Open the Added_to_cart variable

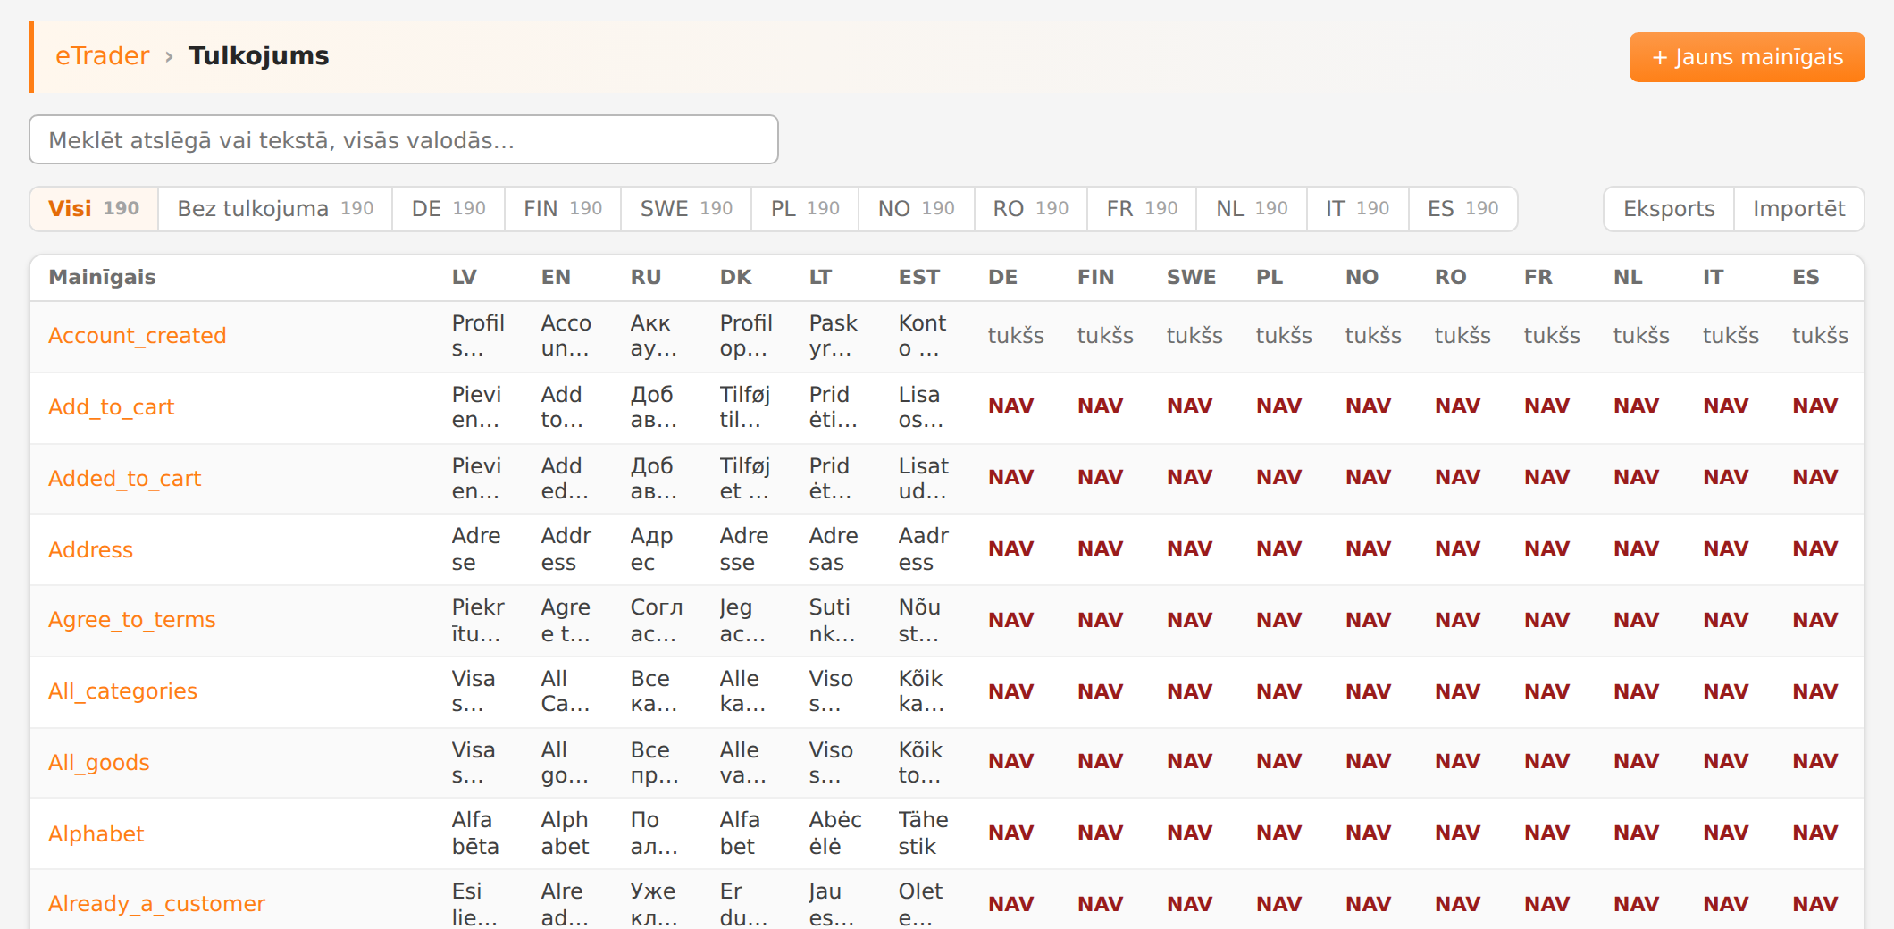125,479
